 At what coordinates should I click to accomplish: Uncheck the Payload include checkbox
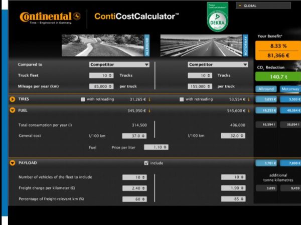(146, 163)
